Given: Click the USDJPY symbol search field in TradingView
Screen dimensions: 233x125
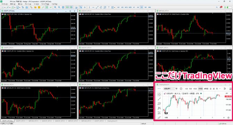Looking at the screenshot, I should point(169,89).
